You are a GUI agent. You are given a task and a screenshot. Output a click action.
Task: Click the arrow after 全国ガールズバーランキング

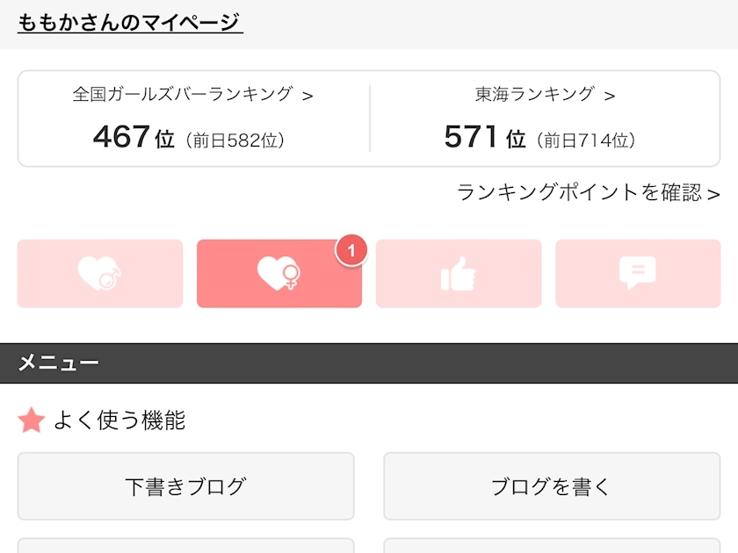(307, 96)
